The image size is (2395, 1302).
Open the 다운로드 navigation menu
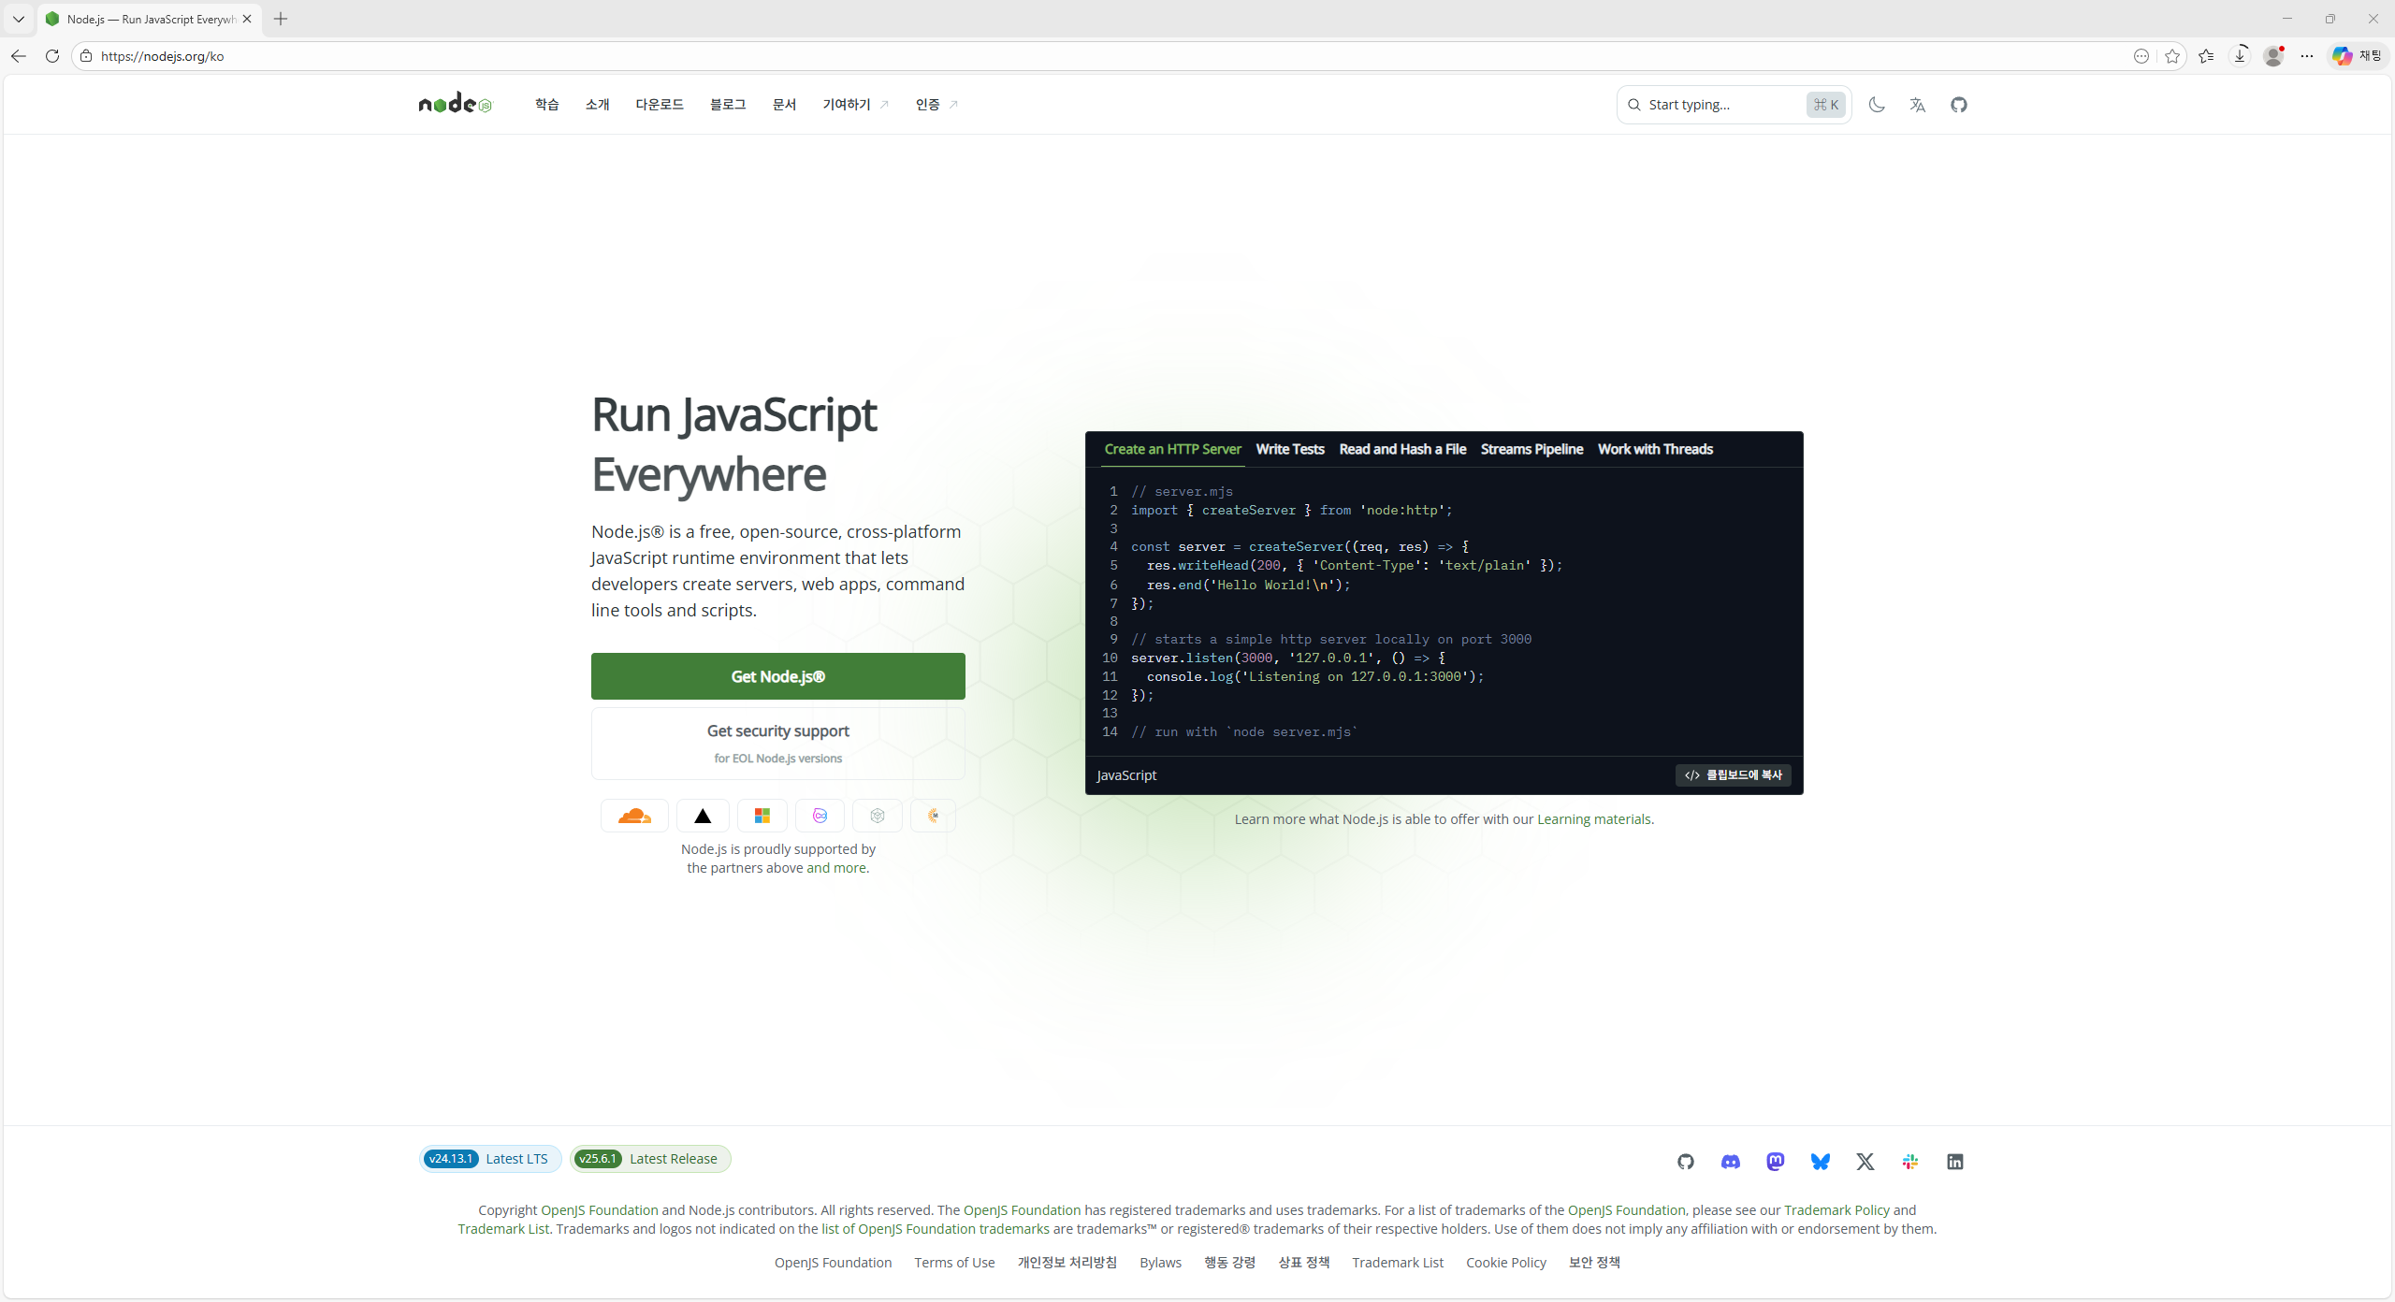[659, 104]
